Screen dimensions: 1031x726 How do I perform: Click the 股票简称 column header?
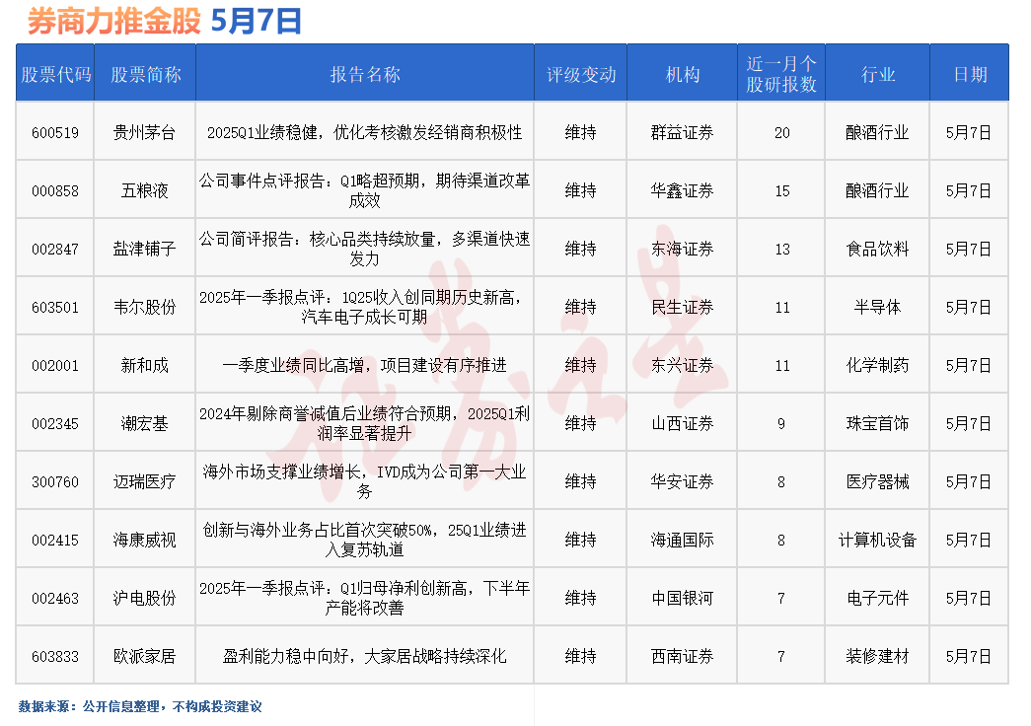(145, 74)
